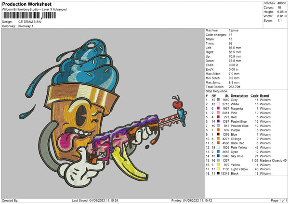
Task: Click the Left: measurement label
Action: 208,48
